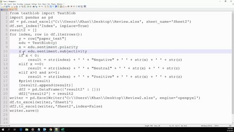Click the Stop Recording macro icon
Image resolution: width=234 pixels, height=132 pixels.
click(x=74, y=7)
